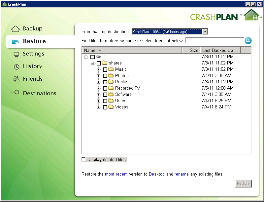Click the Software folder icon
Viewport: 264px width, 202px height.
[x=111, y=94]
